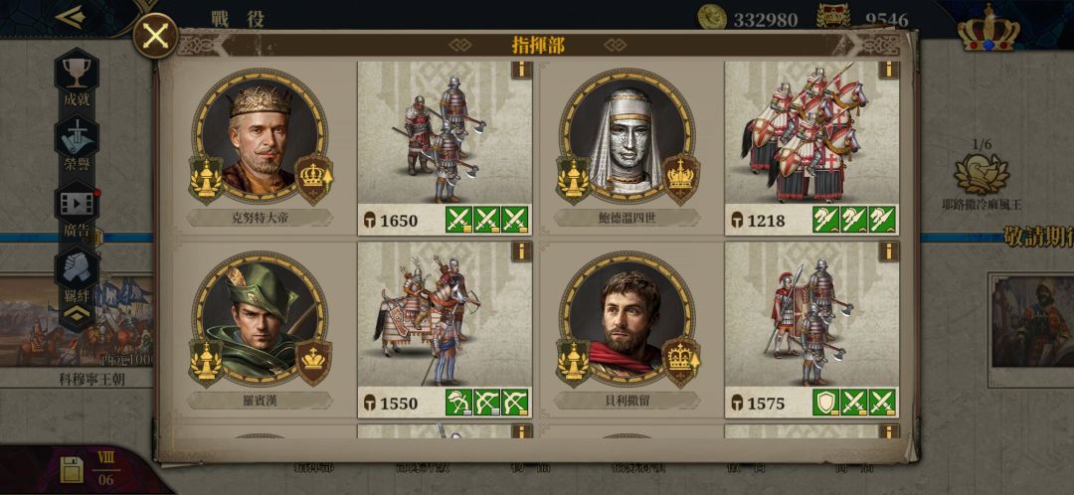
Task: Show info for 羅賓漢's troop card
Action: [x=521, y=251]
